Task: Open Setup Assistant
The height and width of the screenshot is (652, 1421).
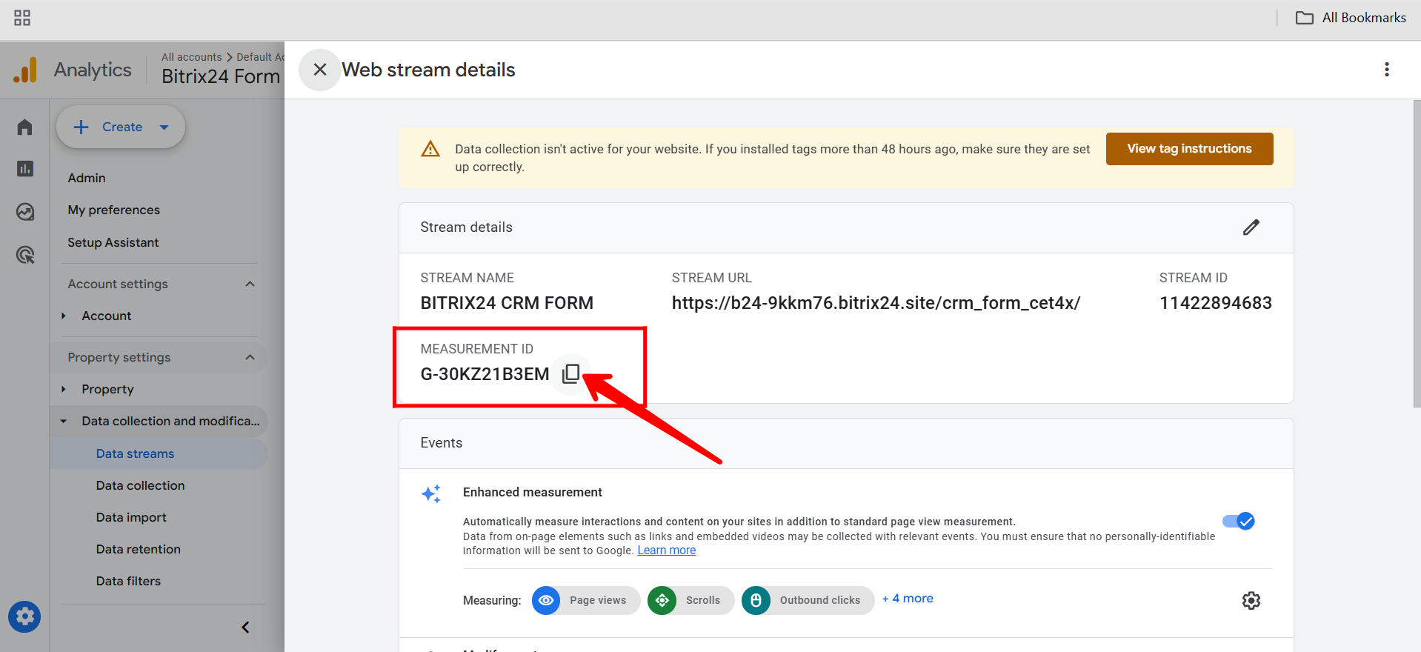Action: coord(113,242)
